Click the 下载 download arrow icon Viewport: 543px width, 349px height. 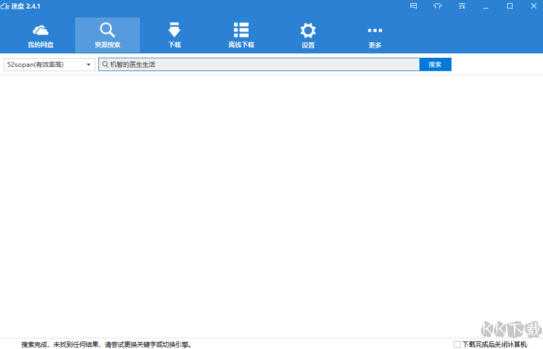[174, 30]
